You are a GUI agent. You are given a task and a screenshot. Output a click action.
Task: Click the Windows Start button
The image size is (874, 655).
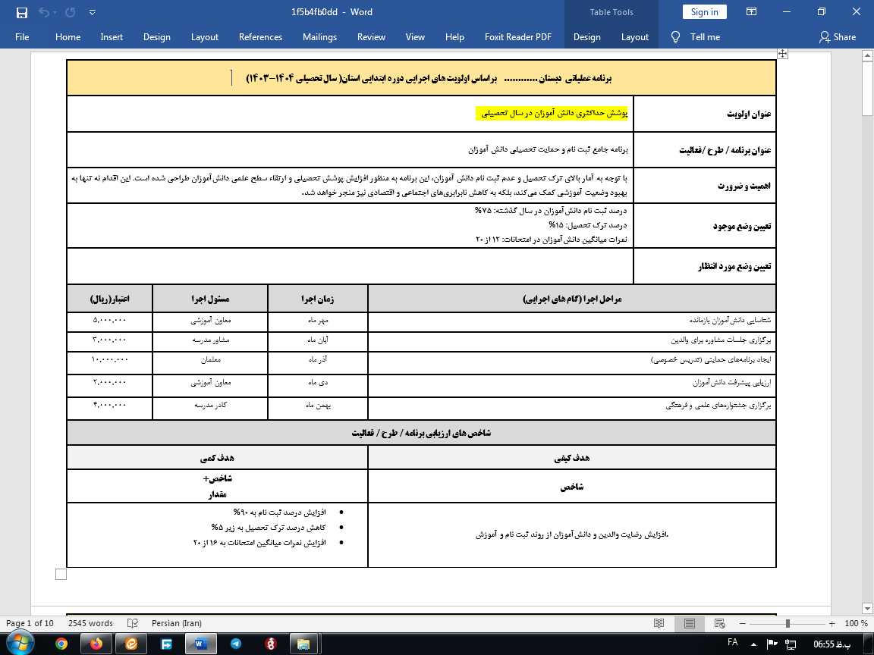coord(20,644)
